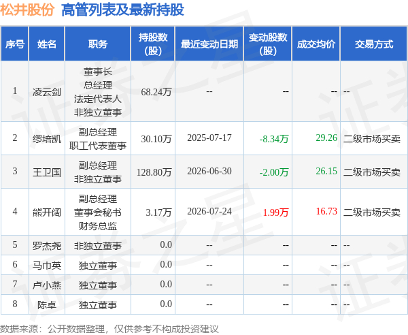Click the 68.24万 holdings value

coord(156,92)
